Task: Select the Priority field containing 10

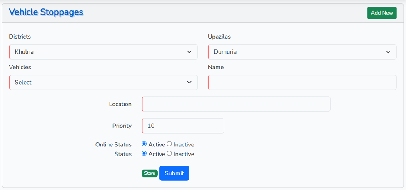Action: (183, 126)
